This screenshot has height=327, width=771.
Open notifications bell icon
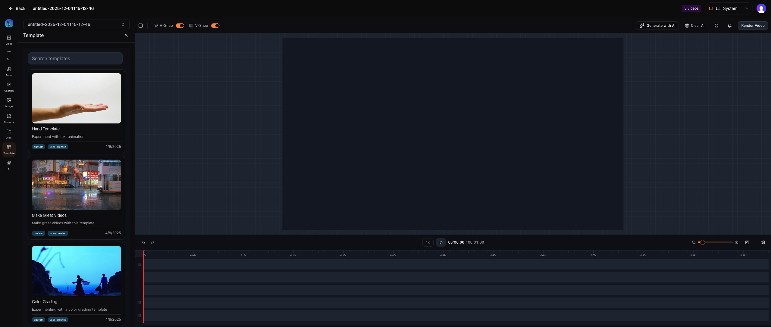point(730,26)
